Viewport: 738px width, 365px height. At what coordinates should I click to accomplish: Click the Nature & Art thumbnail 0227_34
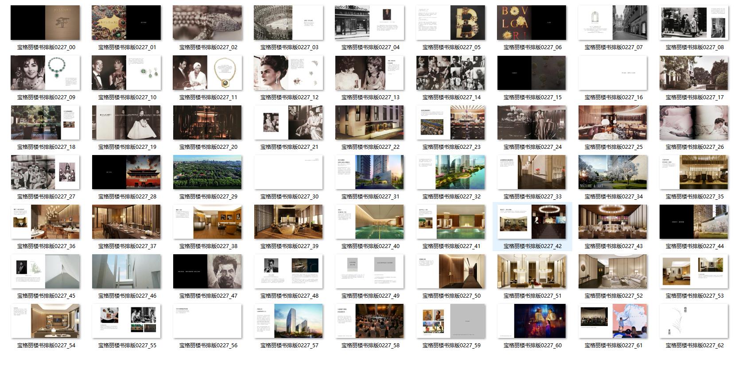point(613,172)
